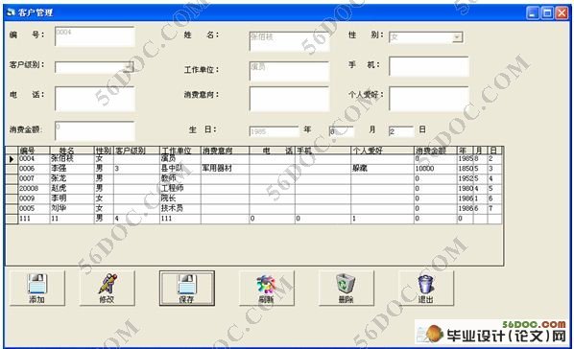Click the 客户级别 column header in grid

click(136, 151)
